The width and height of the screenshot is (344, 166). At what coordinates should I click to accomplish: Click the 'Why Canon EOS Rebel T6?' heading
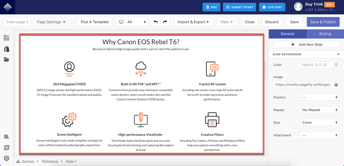pyautogui.click(x=141, y=42)
